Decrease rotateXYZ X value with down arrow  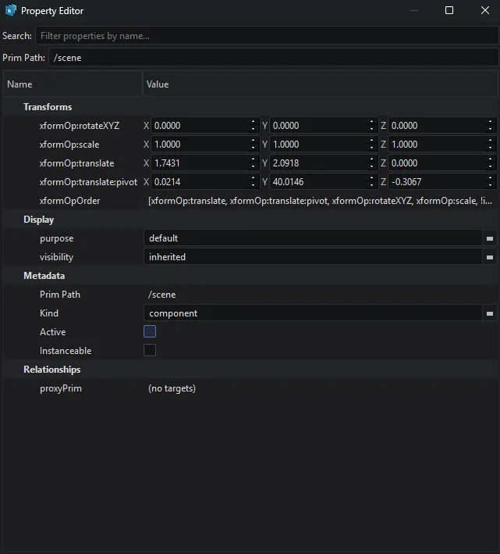(253, 129)
